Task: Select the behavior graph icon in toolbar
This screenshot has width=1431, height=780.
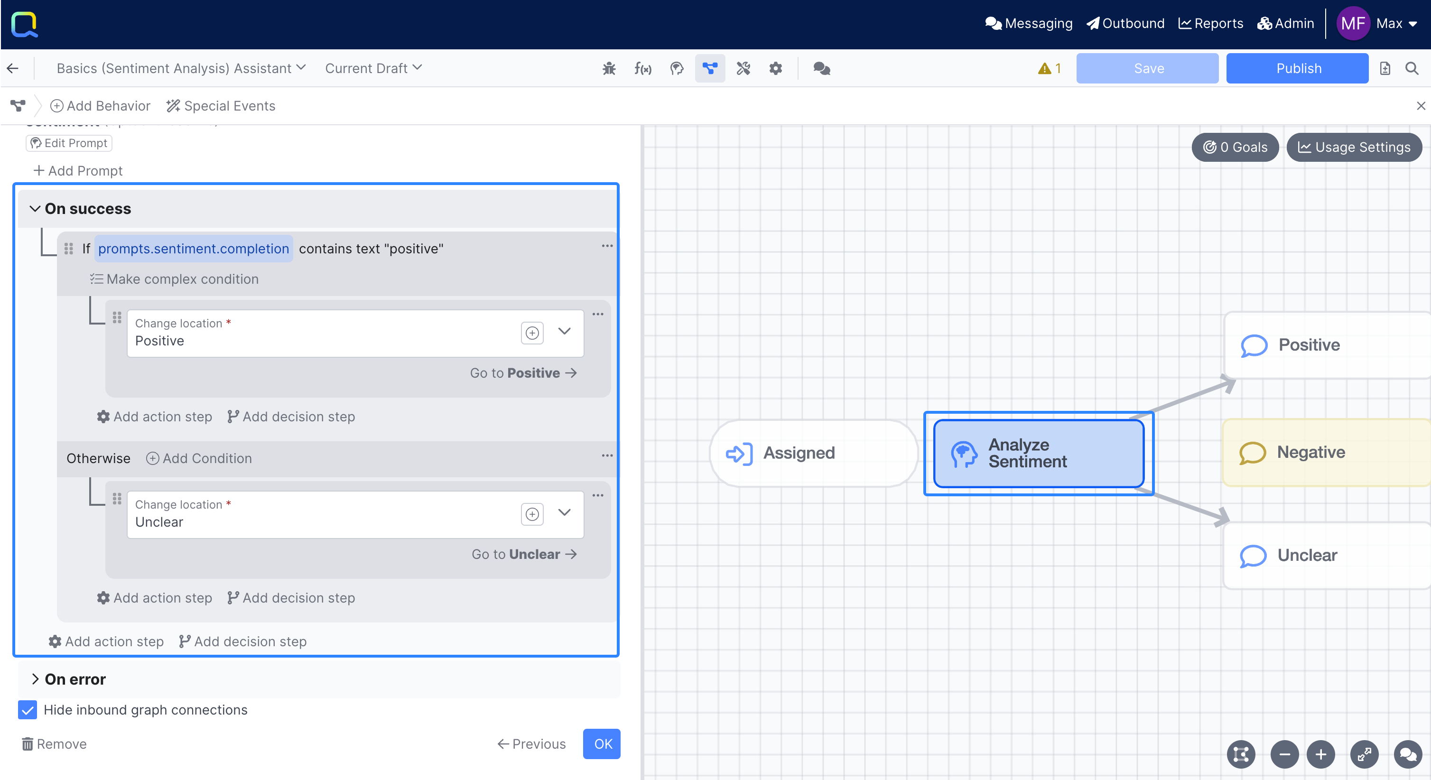Action: tap(709, 68)
